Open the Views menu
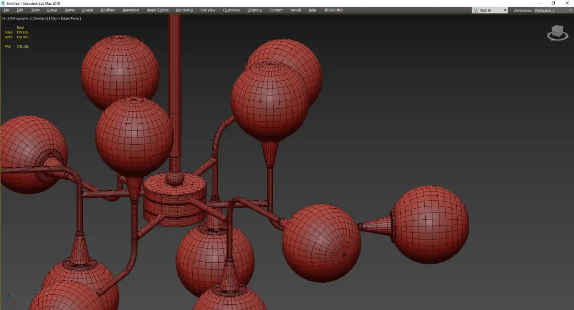This screenshot has width=574, height=310. click(x=70, y=10)
